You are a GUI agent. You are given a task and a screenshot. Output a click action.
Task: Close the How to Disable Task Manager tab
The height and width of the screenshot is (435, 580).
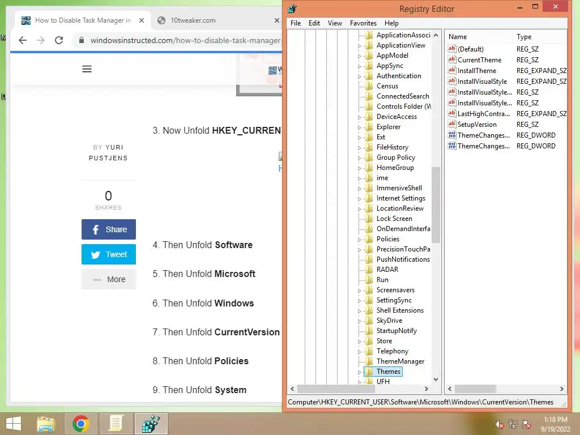click(141, 20)
